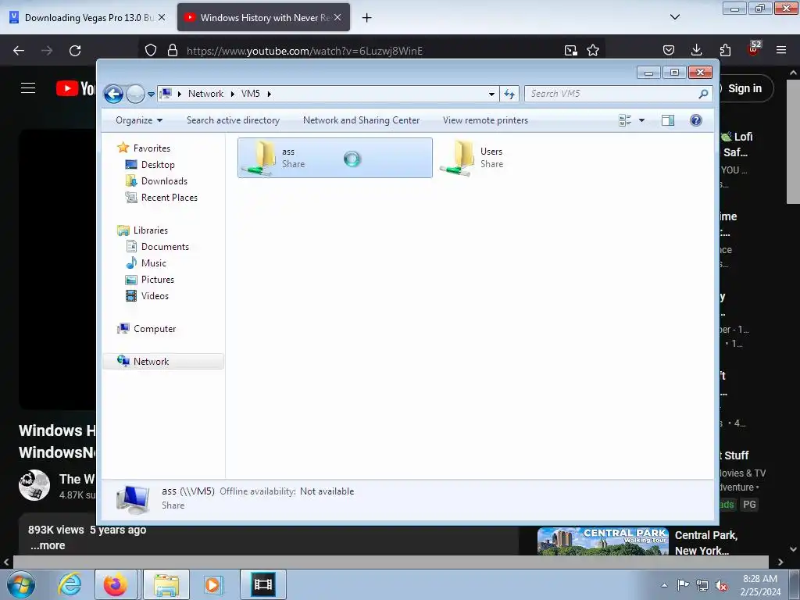800x600 pixels.
Task: Click the Explorer forward arrow button
Action: click(135, 94)
